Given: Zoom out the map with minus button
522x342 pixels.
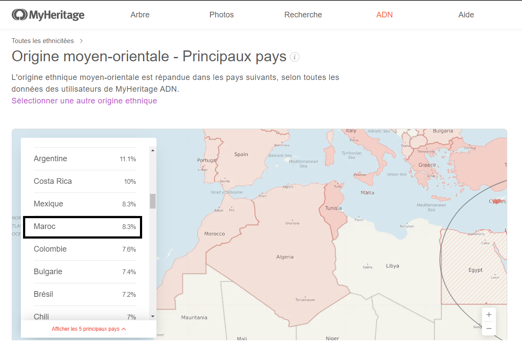Looking at the screenshot, I should (489, 329).
